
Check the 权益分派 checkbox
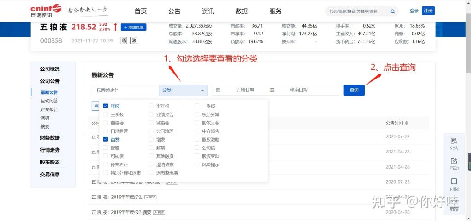197,114
